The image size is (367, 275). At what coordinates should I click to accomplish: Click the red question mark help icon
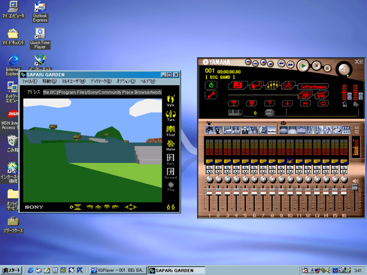tap(269, 103)
